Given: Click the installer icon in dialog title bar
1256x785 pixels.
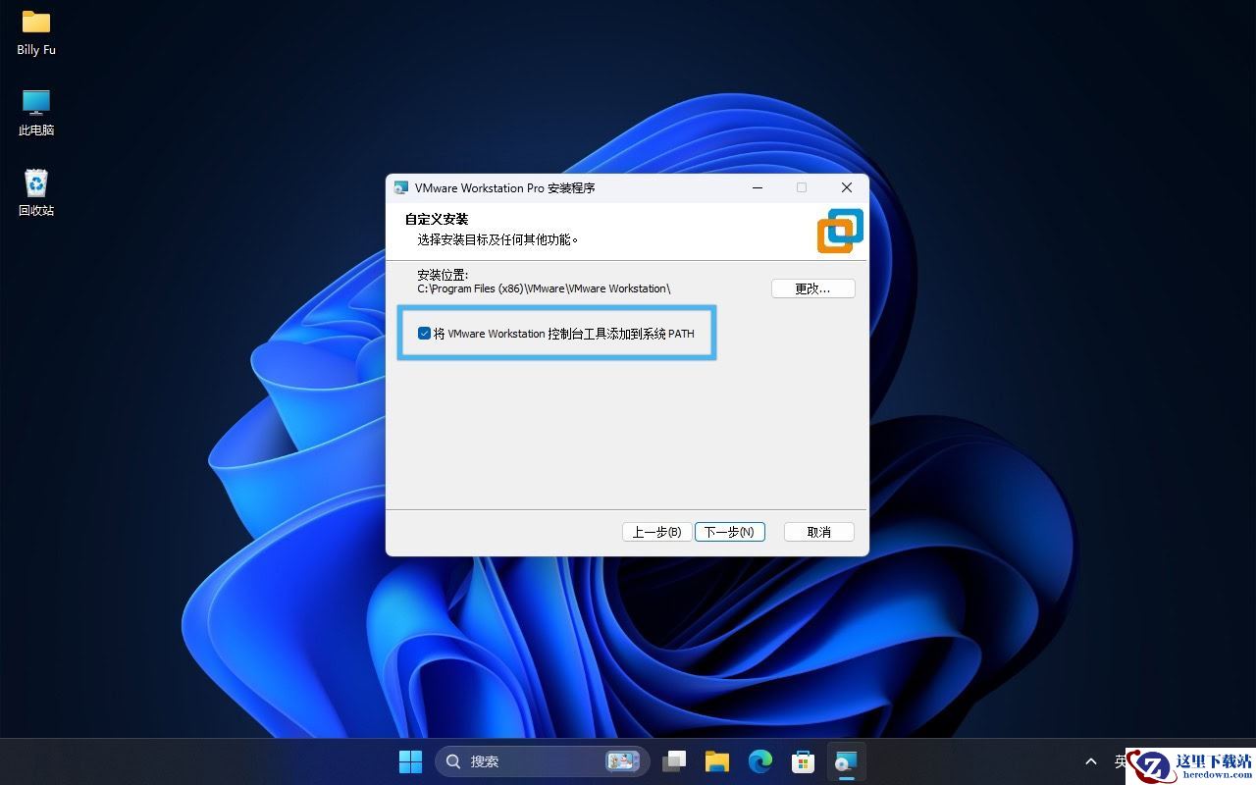Looking at the screenshot, I should [x=401, y=188].
